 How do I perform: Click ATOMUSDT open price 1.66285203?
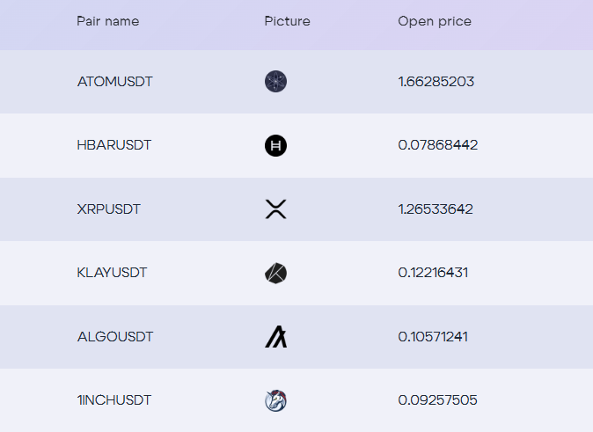[x=436, y=82]
